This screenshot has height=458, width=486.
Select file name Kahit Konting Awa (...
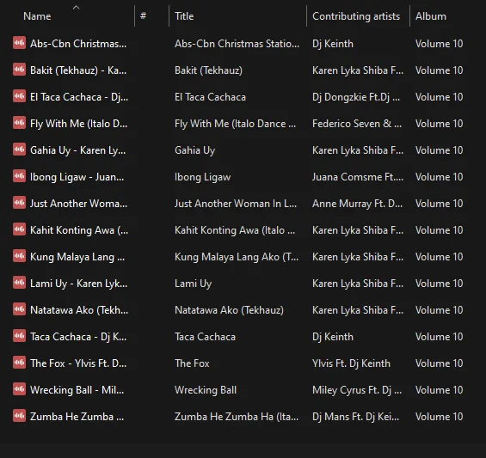click(79, 230)
